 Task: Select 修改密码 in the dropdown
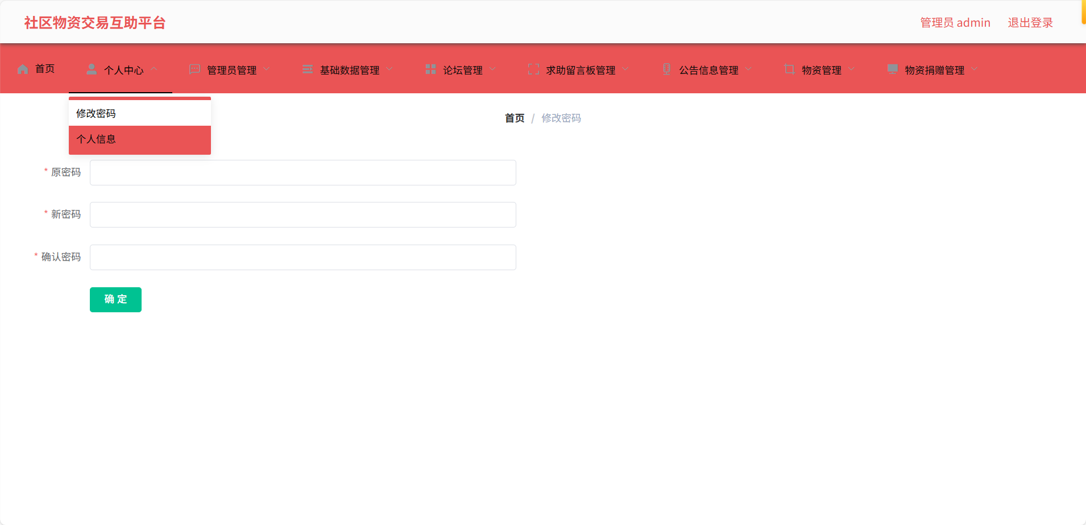(x=140, y=113)
